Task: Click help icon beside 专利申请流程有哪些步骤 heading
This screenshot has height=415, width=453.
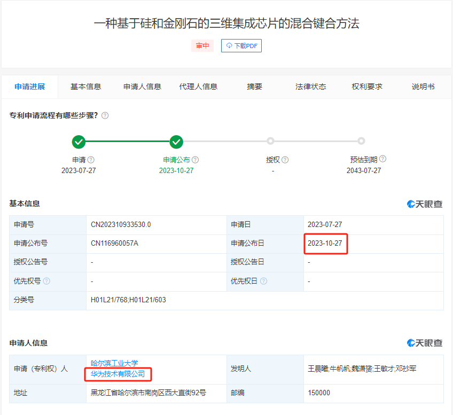Action: click(x=105, y=115)
